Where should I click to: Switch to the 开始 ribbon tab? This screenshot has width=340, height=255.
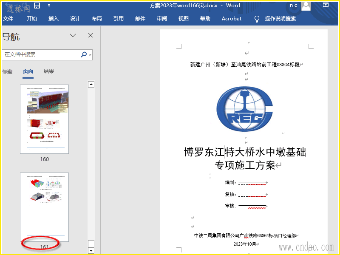coord(31,19)
